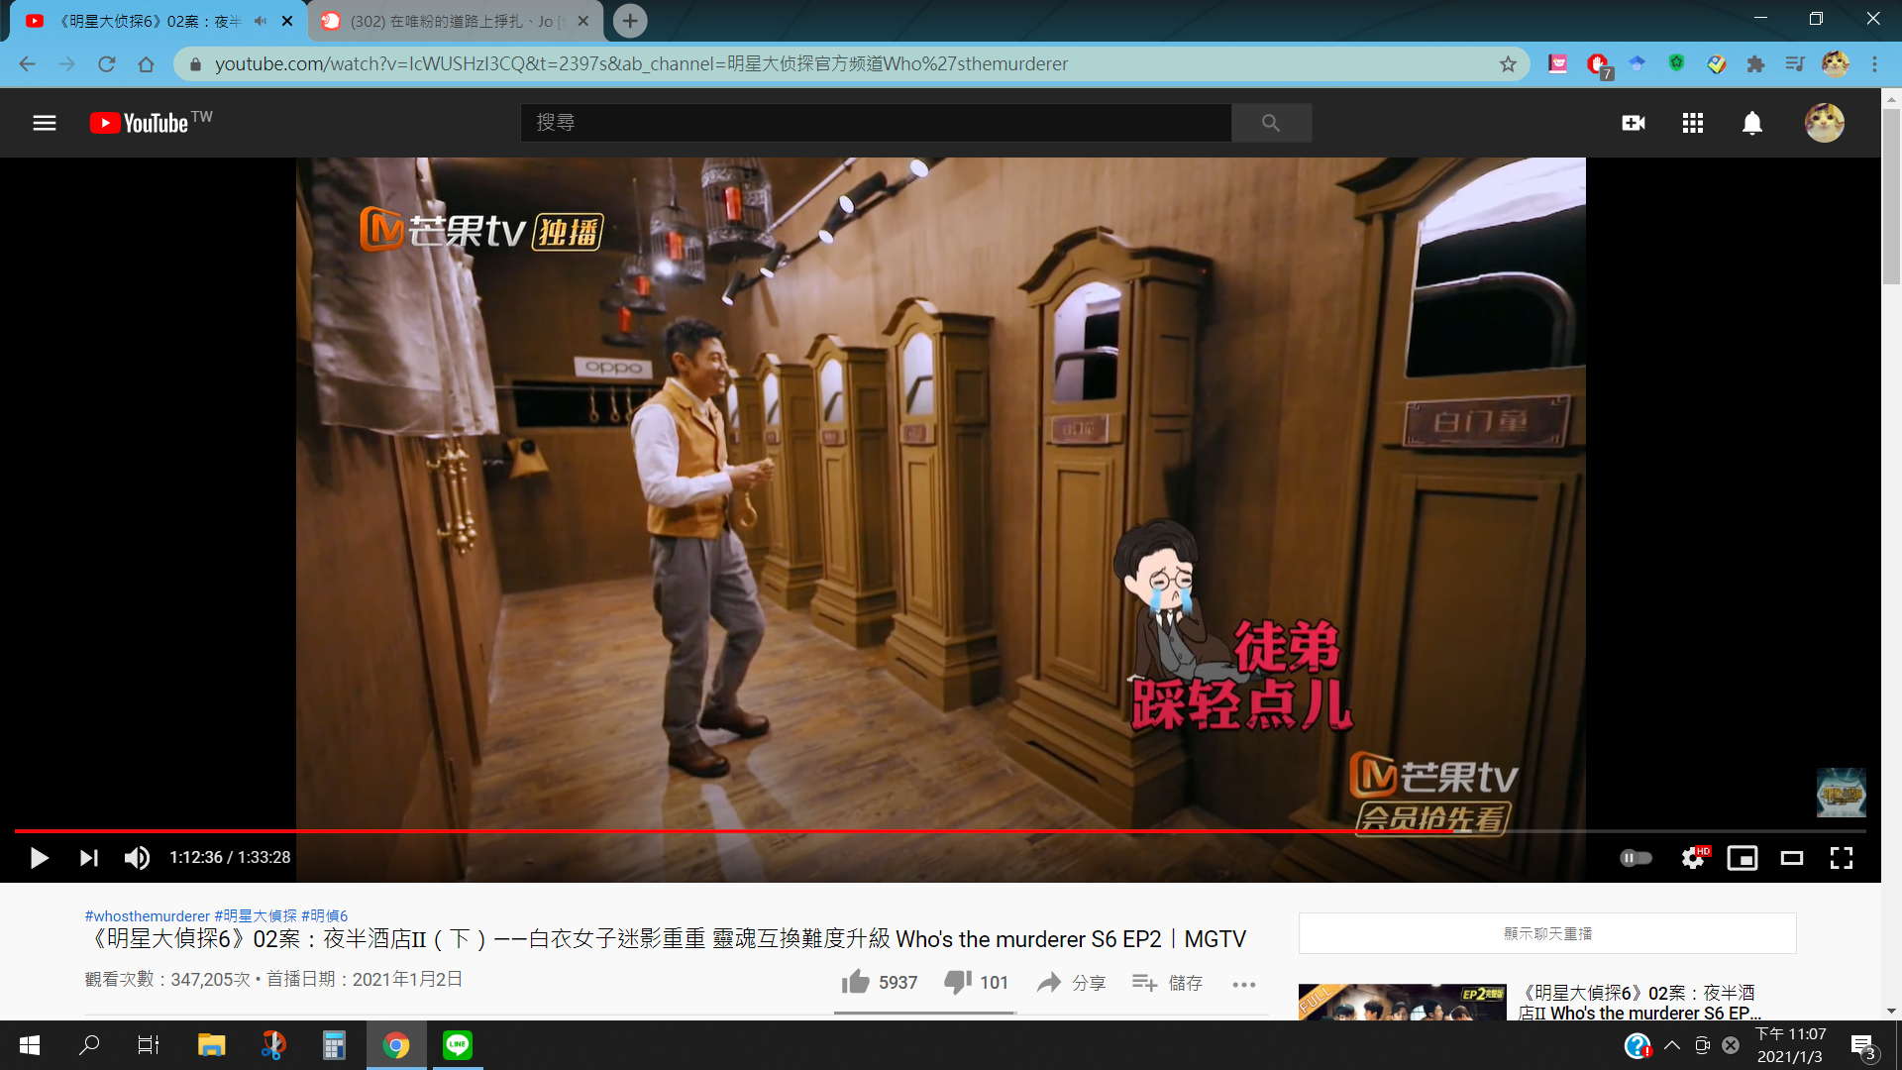Open the YouTube account avatar menu
1902x1070 pixels.
coord(1824,123)
